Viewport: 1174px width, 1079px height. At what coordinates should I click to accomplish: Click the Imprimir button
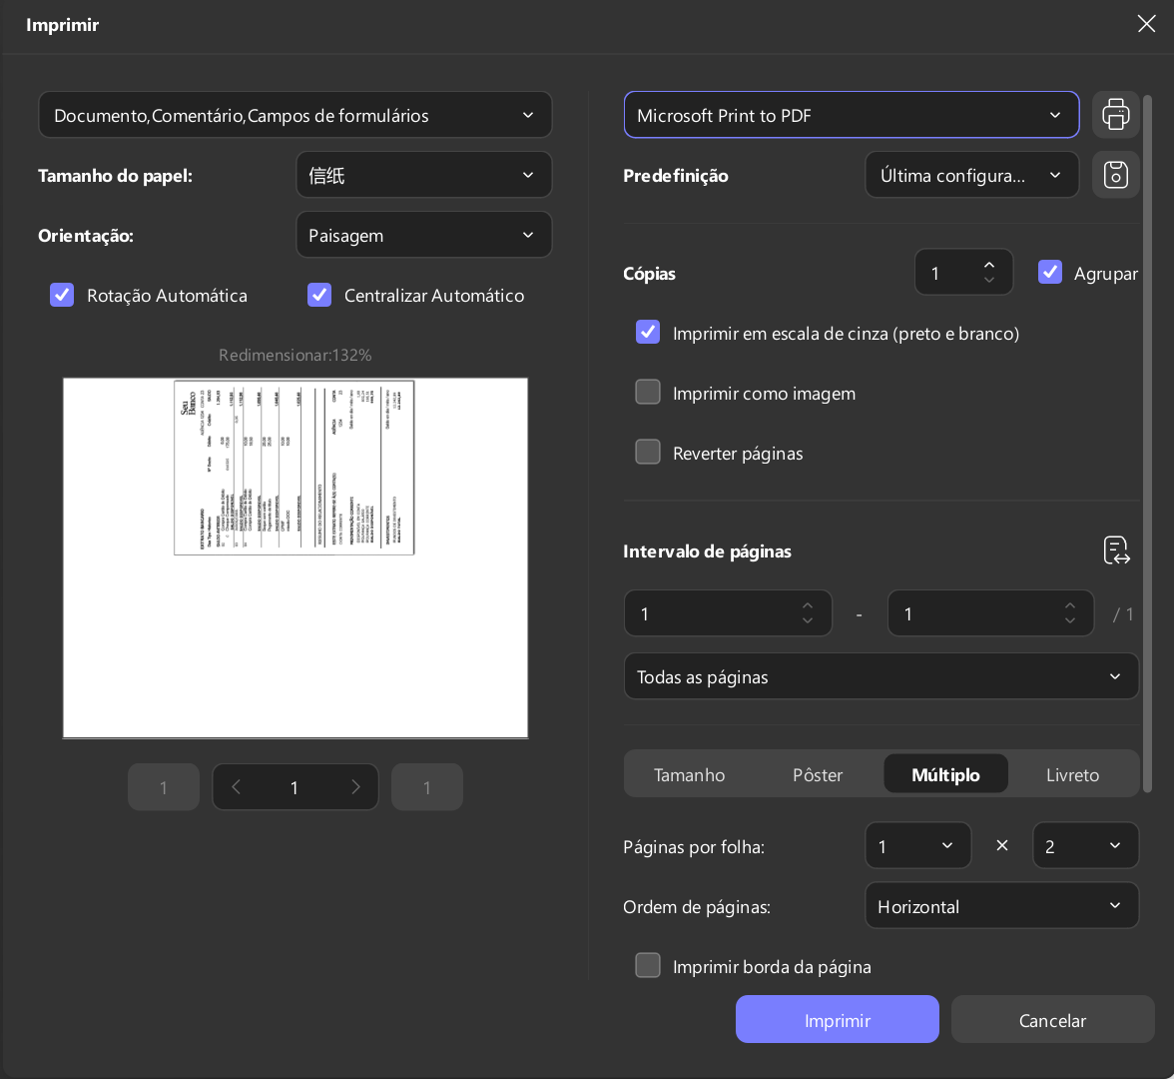click(x=837, y=1020)
